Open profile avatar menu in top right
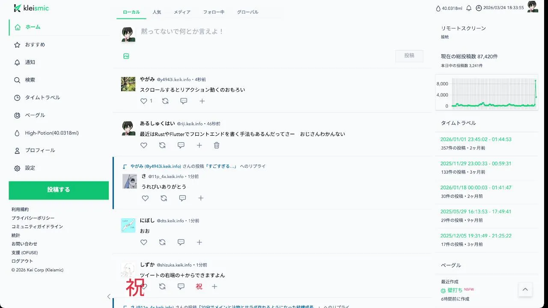 533,6
